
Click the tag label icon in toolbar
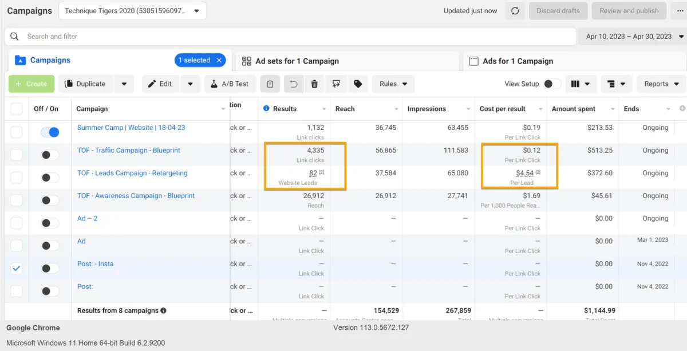click(x=358, y=84)
